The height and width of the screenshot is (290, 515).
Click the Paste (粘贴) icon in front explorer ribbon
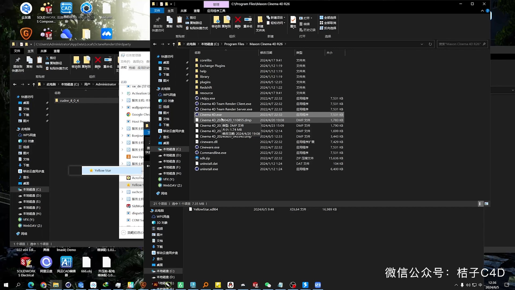click(x=179, y=22)
